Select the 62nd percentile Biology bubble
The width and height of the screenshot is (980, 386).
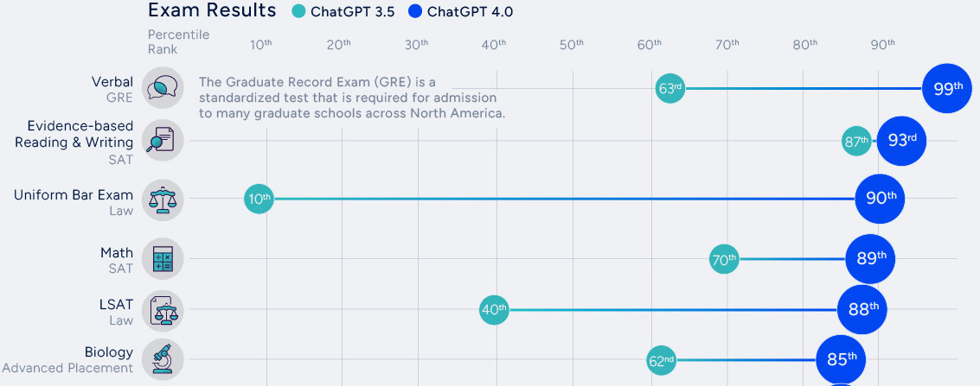(661, 361)
